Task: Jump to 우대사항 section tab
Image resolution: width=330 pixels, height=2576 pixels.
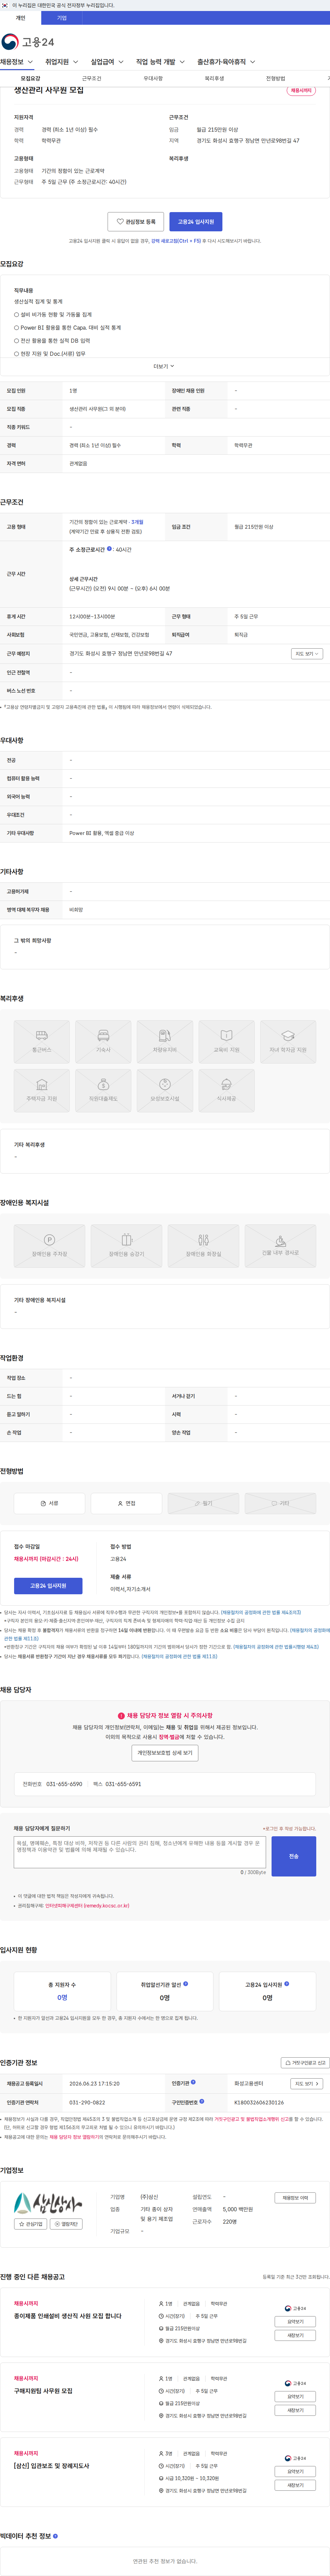Action: [153, 78]
